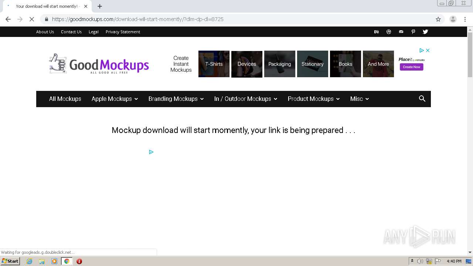
Task: Bookmark this page with star icon
Action: [x=438, y=19]
